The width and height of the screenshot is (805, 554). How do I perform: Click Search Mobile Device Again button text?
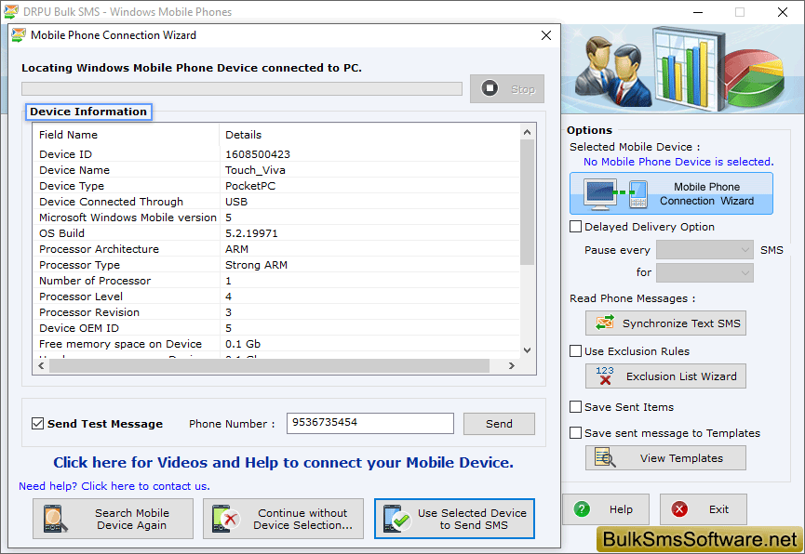click(132, 519)
